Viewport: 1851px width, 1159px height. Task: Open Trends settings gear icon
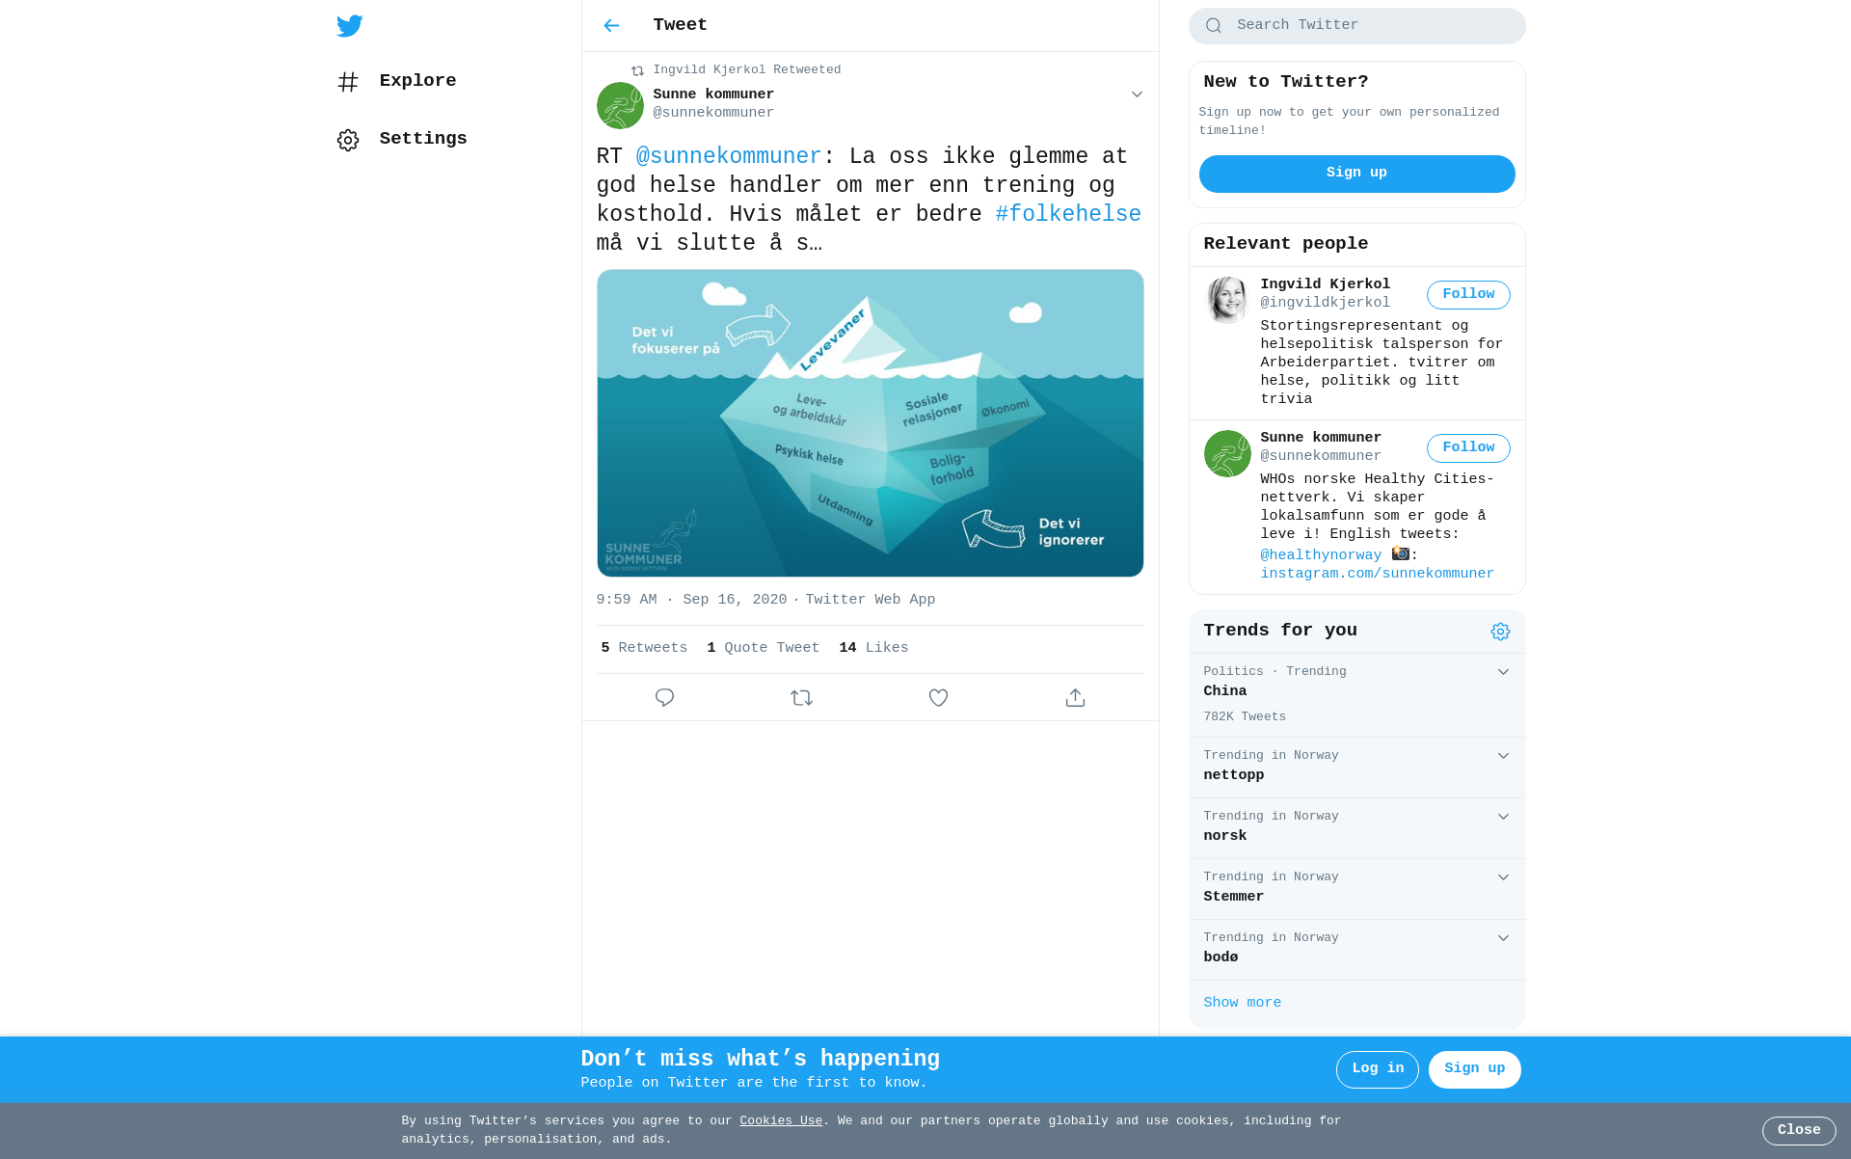pos(1500,632)
